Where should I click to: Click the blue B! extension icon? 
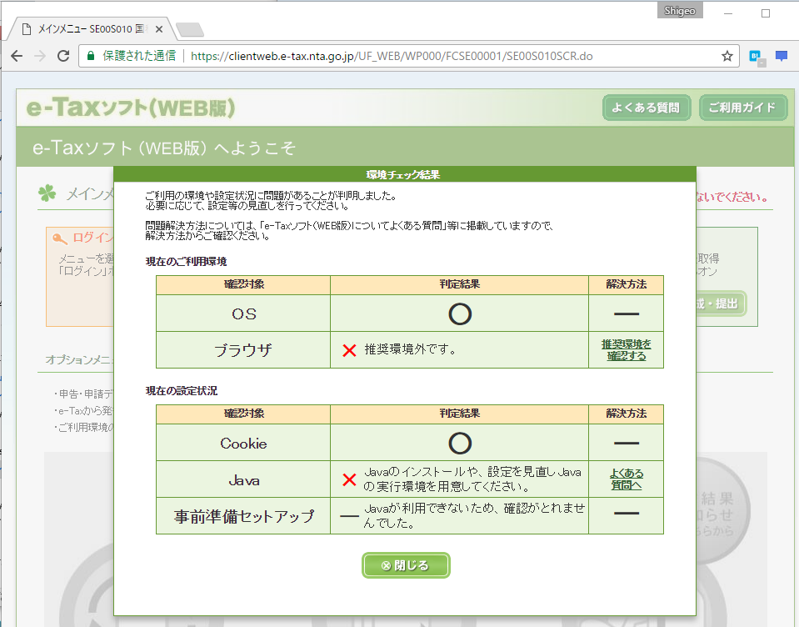point(757,57)
